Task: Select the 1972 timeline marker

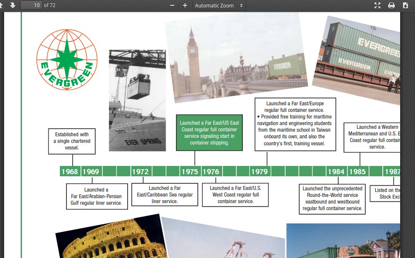Action: point(140,171)
